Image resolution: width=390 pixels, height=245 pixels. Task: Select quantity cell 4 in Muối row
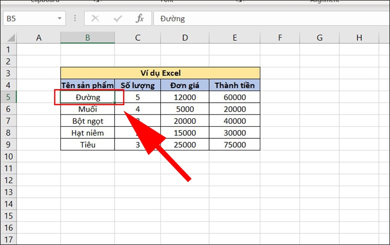pos(137,109)
